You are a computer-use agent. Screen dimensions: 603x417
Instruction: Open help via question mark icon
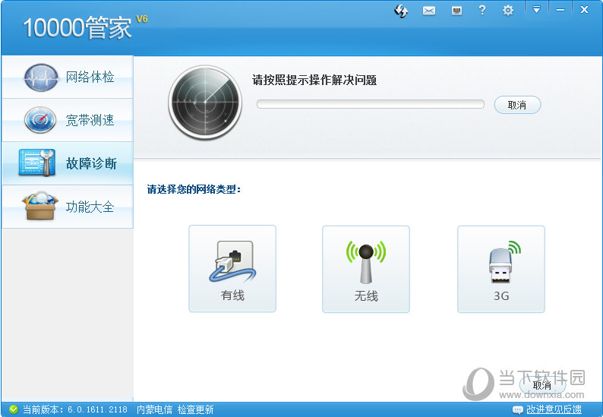click(481, 11)
